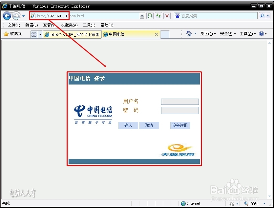Viewport: 274px width, 208px height.
Task: Click the page icon in the address bar
Action: pos(33,16)
